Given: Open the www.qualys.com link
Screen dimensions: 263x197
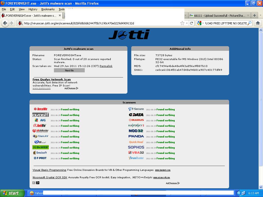Looking at the screenshot, I should (41, 88).
